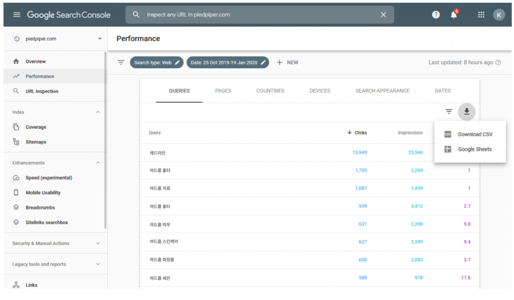
Task: Collapse the Index section
Action: [x=98, y=112]
